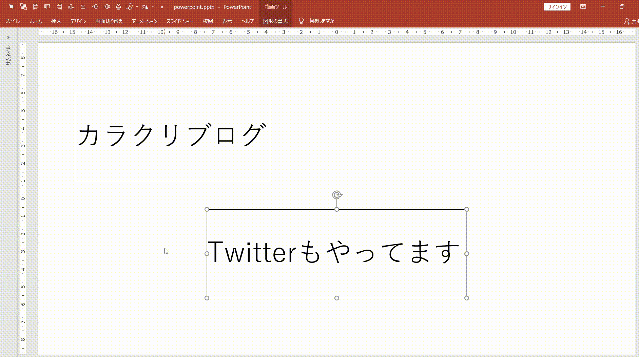Align selected objects to the left

tap(36, 6)
